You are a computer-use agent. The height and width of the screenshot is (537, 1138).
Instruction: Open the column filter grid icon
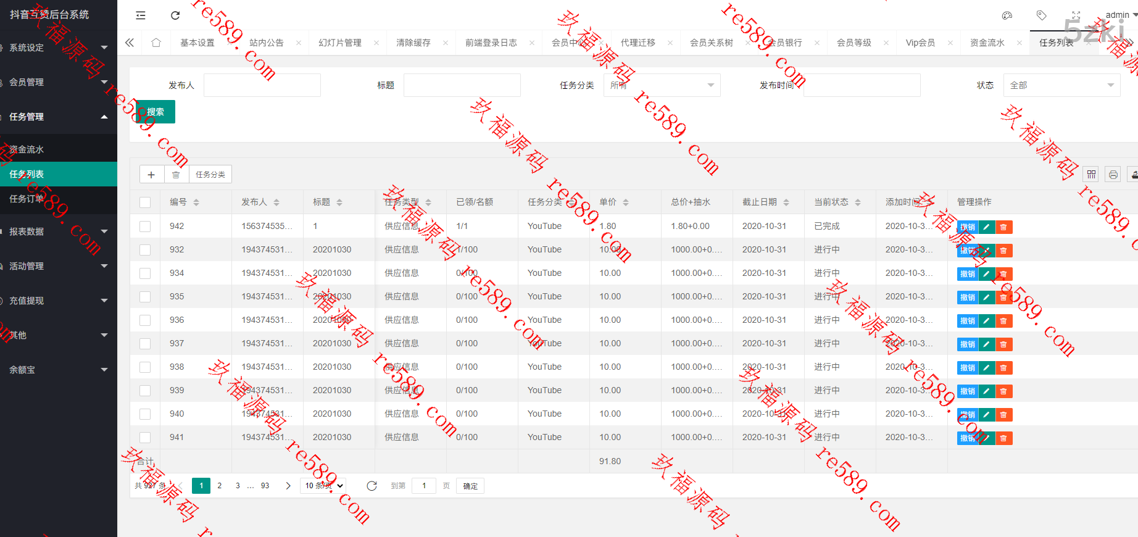[x=1091, y=175]
